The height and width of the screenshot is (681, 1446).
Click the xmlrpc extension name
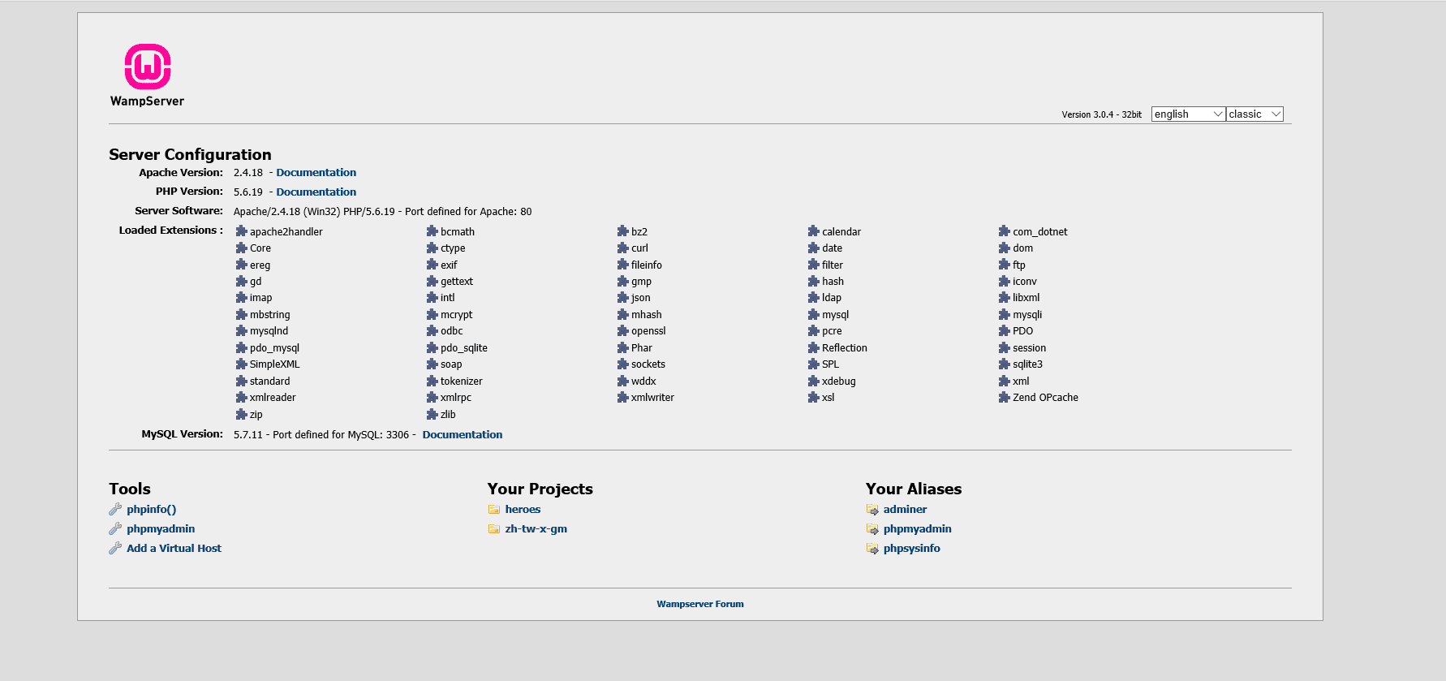(455, 398)
